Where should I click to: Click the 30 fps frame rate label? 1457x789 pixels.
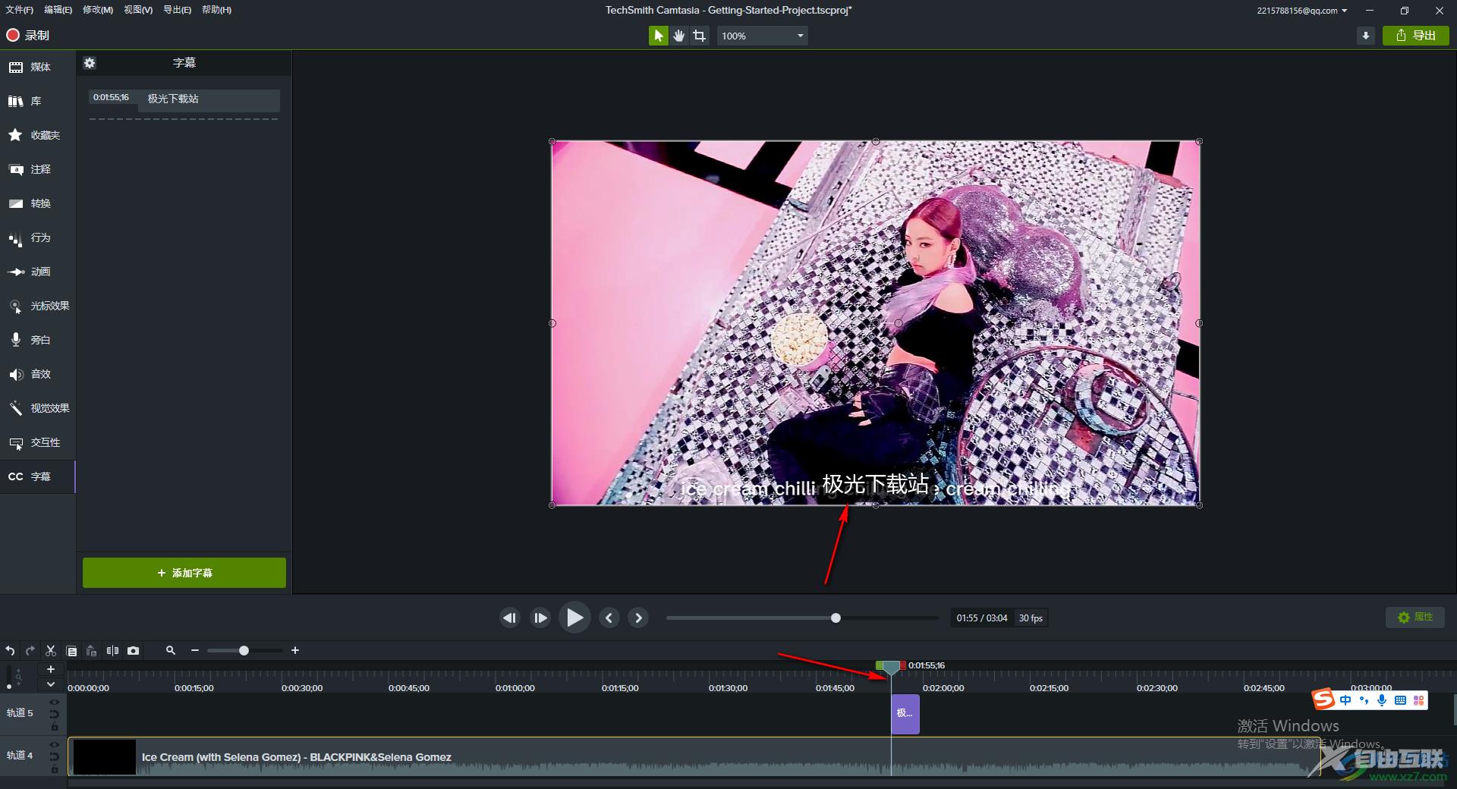(x=1031, y=618)
